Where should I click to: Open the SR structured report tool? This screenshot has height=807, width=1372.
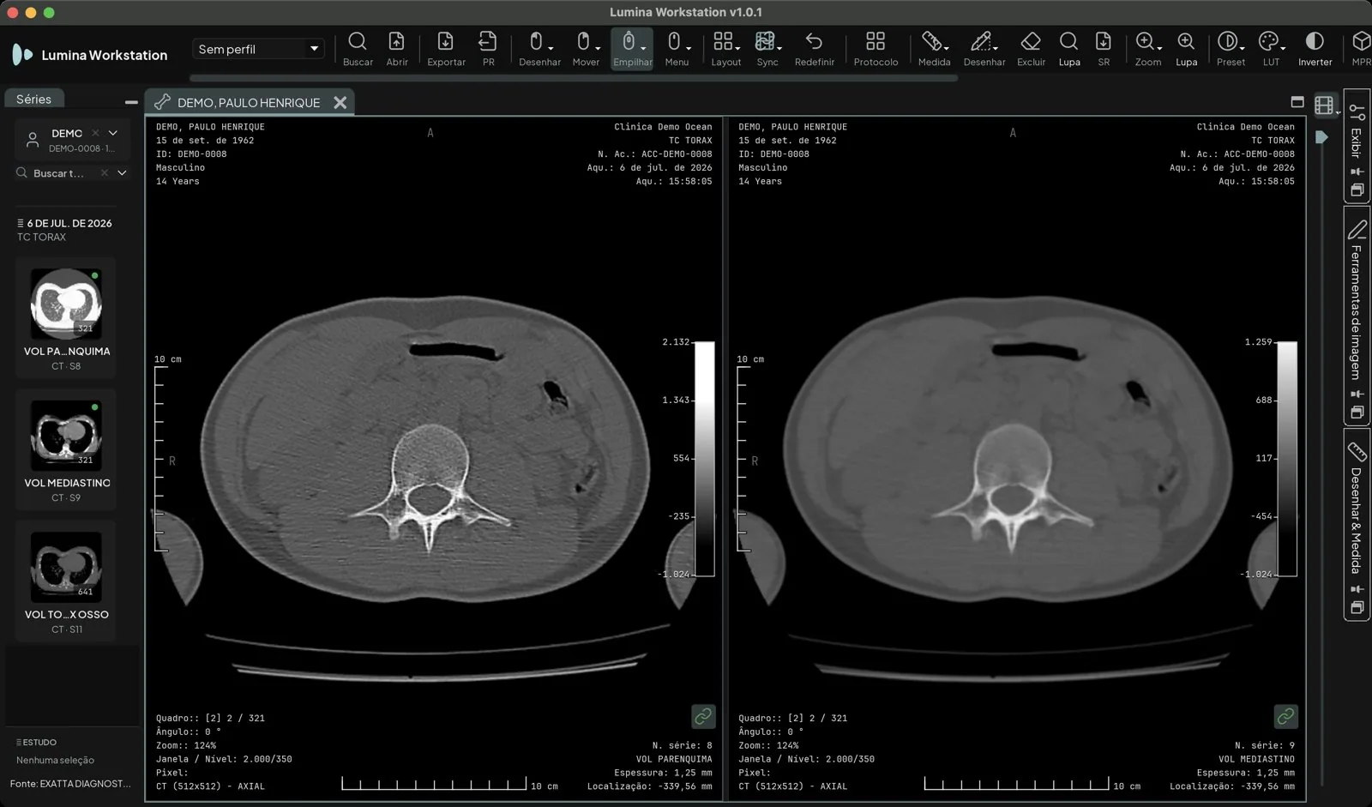pos(1104,49)
